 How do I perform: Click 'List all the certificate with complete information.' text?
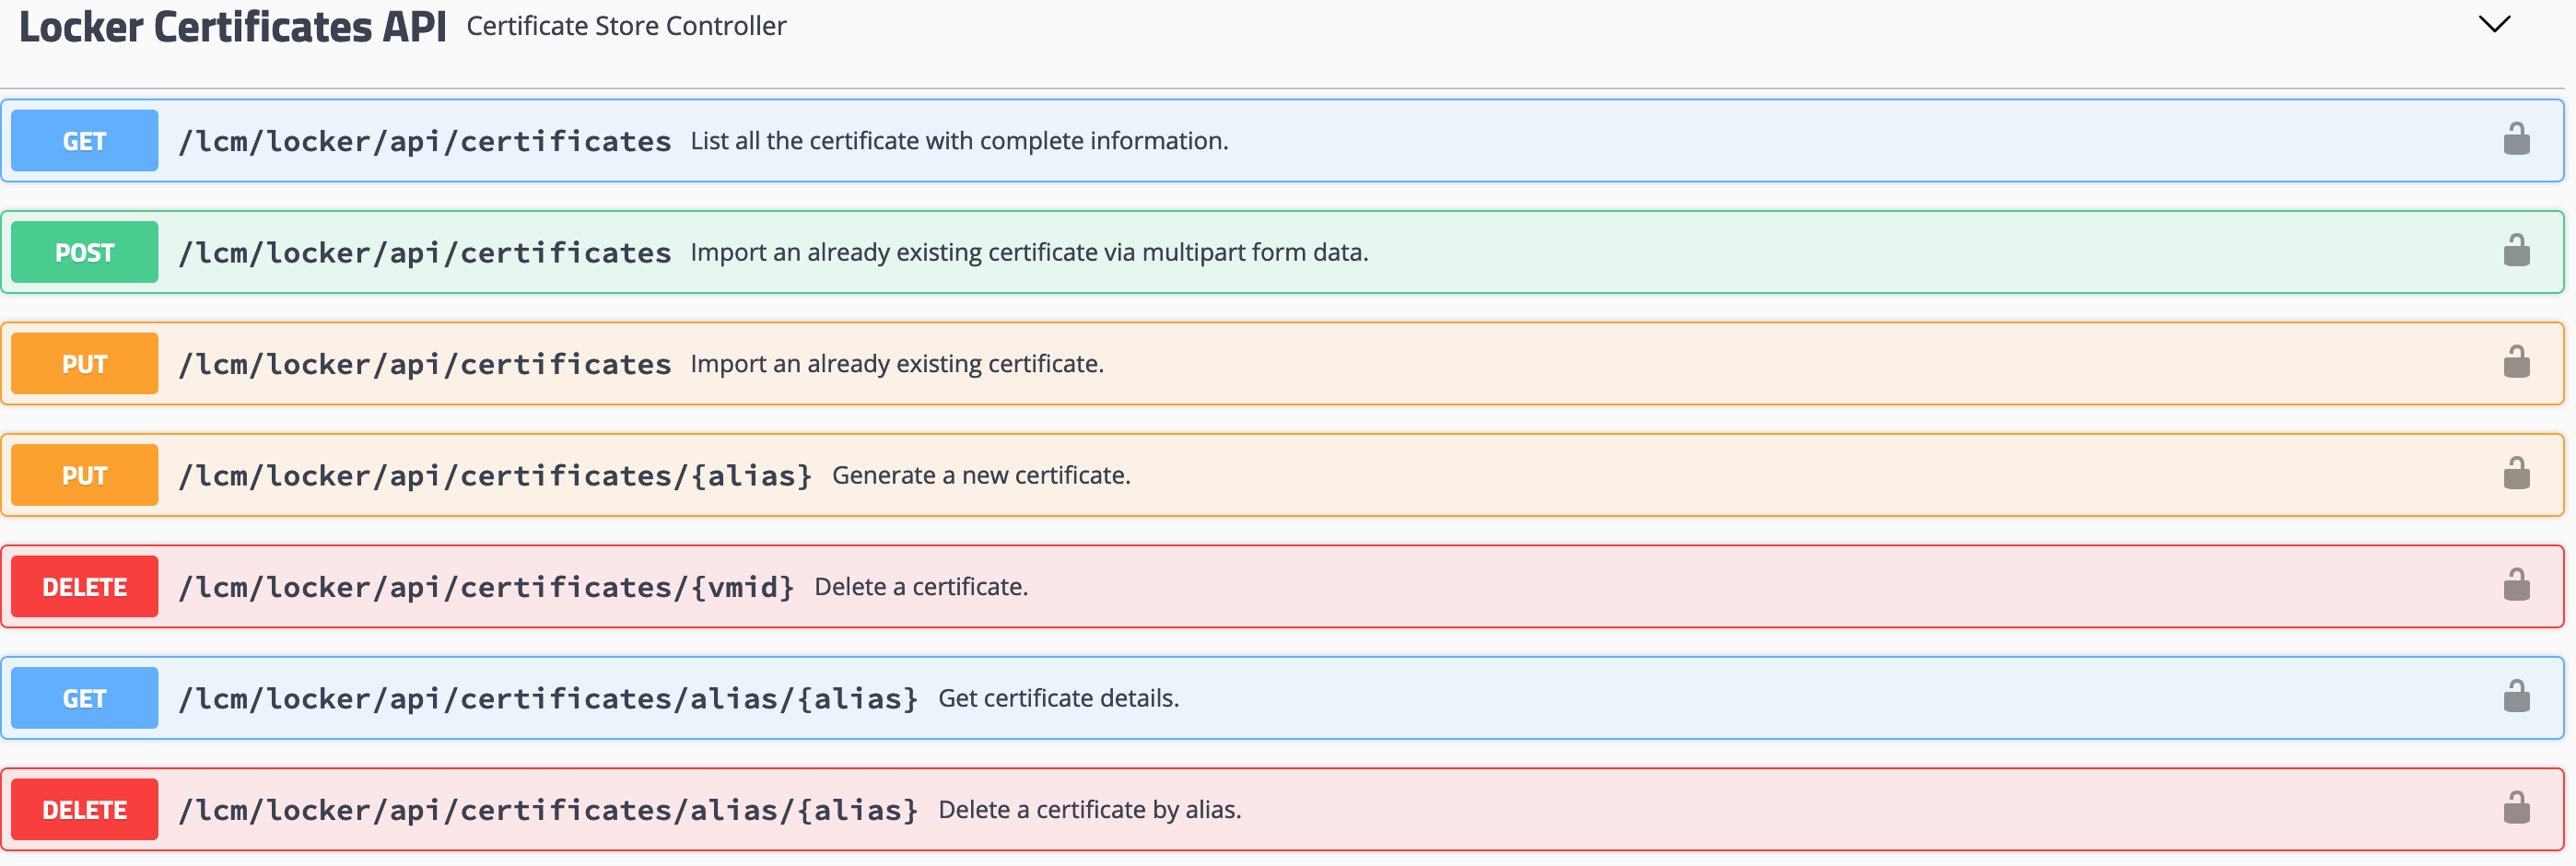pyautogui.click(x=959, y=141)
